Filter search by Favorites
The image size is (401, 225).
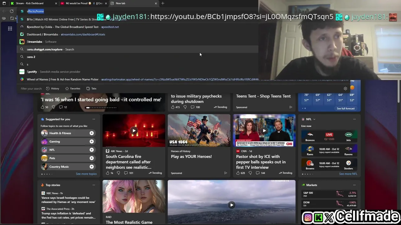pos(73,88)
